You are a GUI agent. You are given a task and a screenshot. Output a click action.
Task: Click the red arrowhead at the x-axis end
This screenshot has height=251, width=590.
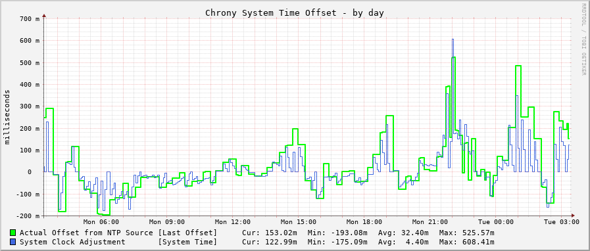tap(573, 216)
